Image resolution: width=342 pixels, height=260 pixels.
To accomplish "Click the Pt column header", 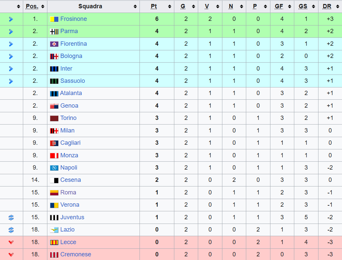I will 154,6.
